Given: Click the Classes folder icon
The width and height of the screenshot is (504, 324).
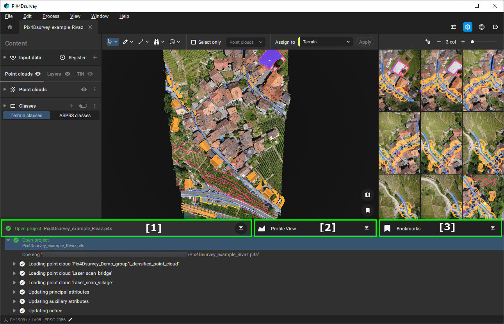Looking at the screenshot, I should [12, 106].
